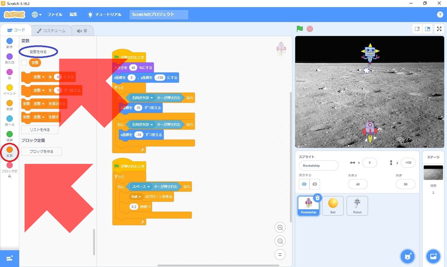The width and height of the screenshot is (447, 267).
Task: Click vertical scrollbar of code workspace
Action: click(290, 157)
